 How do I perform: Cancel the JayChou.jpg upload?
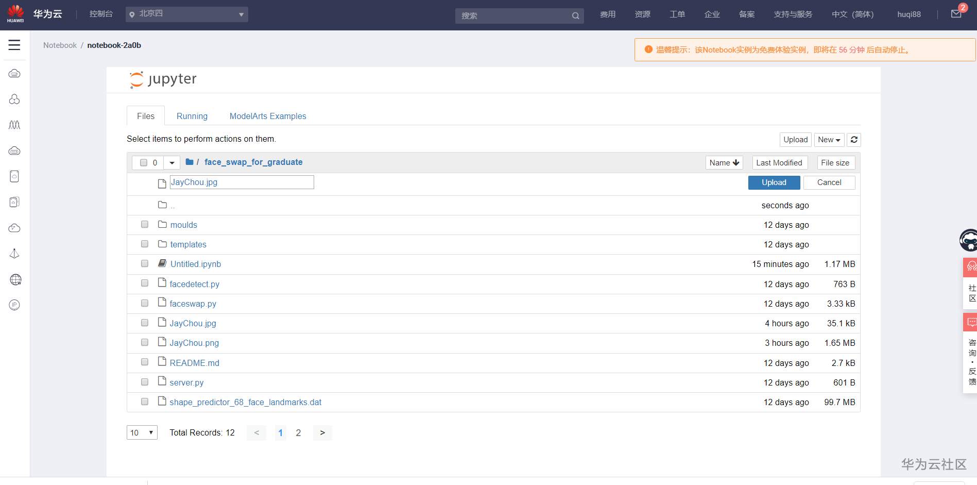pos(829,182)
